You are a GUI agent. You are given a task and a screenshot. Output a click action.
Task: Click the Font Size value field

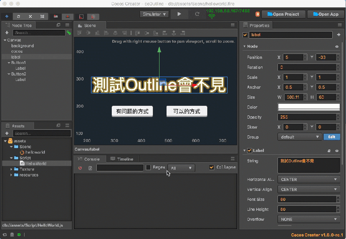pyautogui.click(x=307, y=199)
